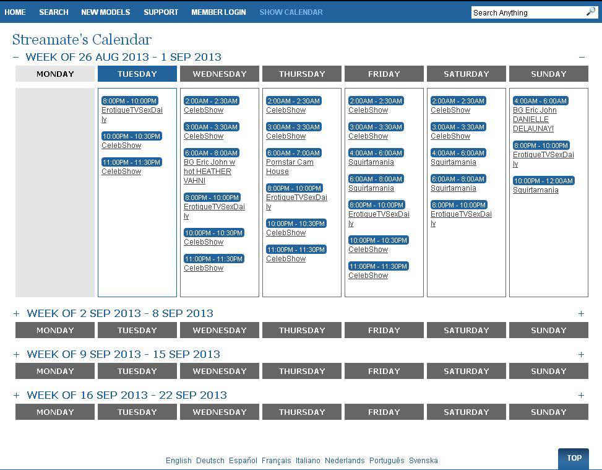Viewport: 602px width, 470px height.
Task: Switch language to Español
Action: tap(243, 460)
